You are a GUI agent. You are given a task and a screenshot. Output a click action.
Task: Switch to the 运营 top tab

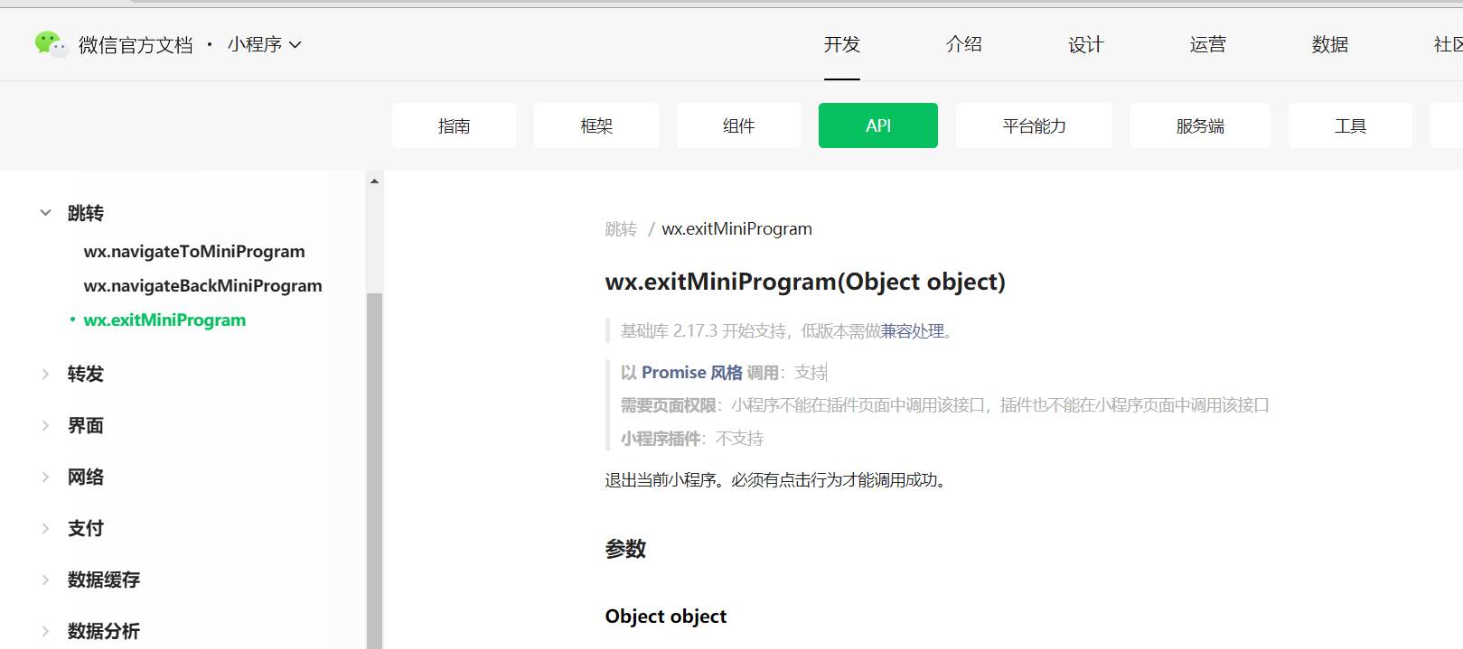(x=1207, y=44)
